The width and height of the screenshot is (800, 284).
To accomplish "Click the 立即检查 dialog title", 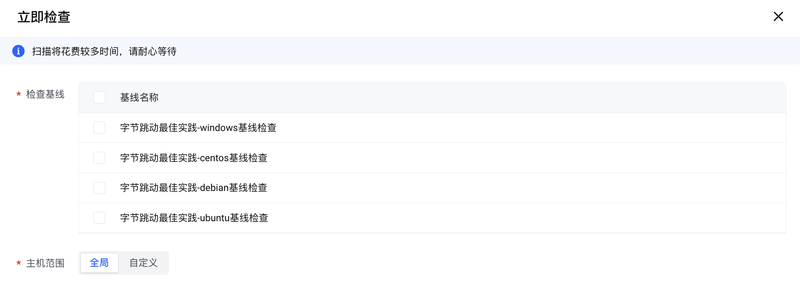I will (44, 17).
